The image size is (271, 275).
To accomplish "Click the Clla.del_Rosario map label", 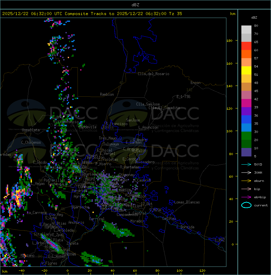I will click(x=153, y=74).
